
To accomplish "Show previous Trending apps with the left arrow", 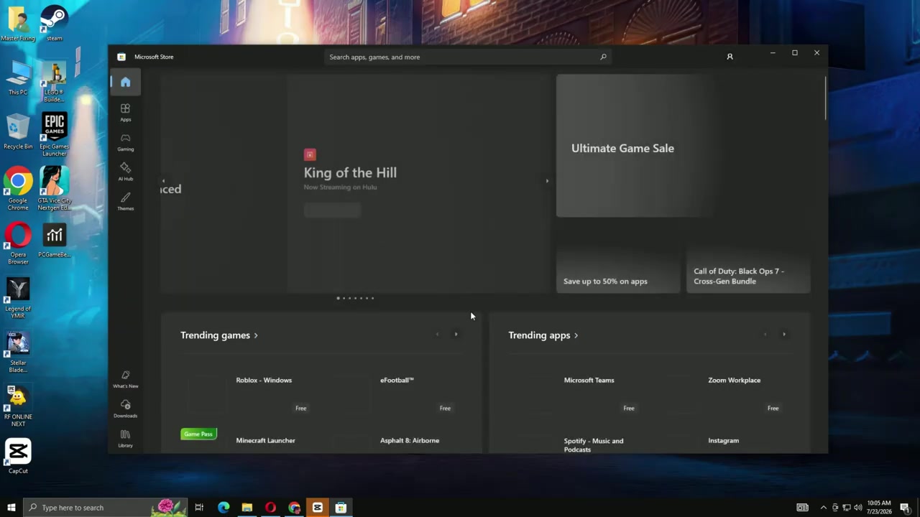I will [765, 334].
